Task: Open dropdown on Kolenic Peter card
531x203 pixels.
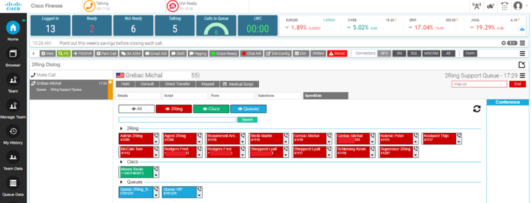Action: tap(416, 142)
